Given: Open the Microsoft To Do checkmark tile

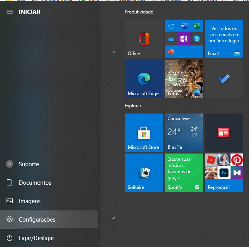Looking at the screenshot, I should click(x=224, y=79).
